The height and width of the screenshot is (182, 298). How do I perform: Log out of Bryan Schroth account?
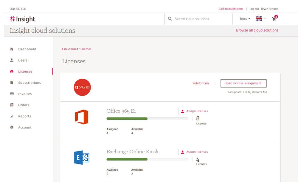[264, 9]
